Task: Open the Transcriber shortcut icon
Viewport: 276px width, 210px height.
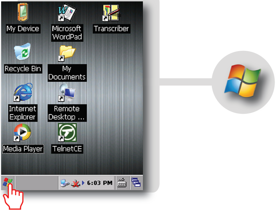Action: 111,13
